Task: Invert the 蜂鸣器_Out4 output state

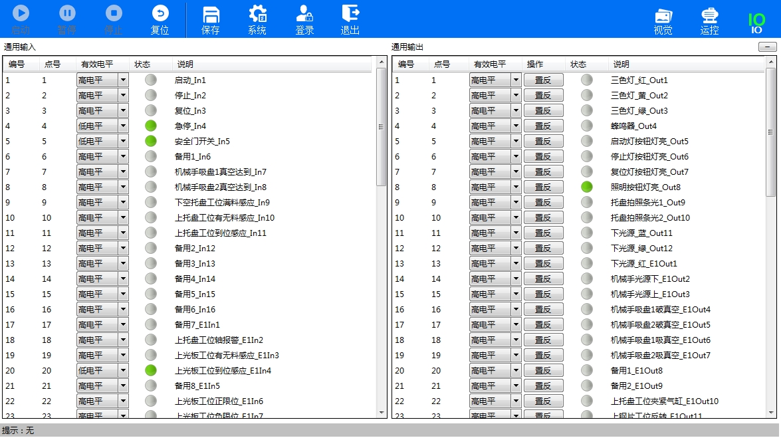Action: 543,126
